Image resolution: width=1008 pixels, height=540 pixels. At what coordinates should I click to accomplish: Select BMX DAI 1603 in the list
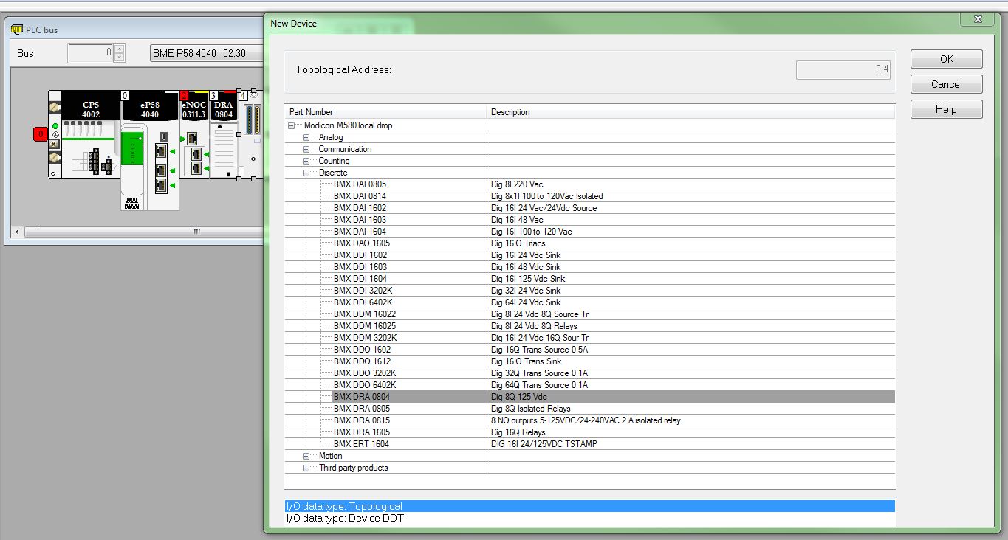pos(360,220)
